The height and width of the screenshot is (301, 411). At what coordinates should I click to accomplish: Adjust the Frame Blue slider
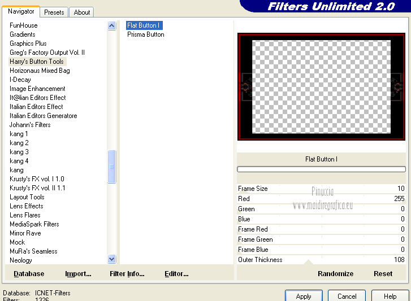[321, 250]
